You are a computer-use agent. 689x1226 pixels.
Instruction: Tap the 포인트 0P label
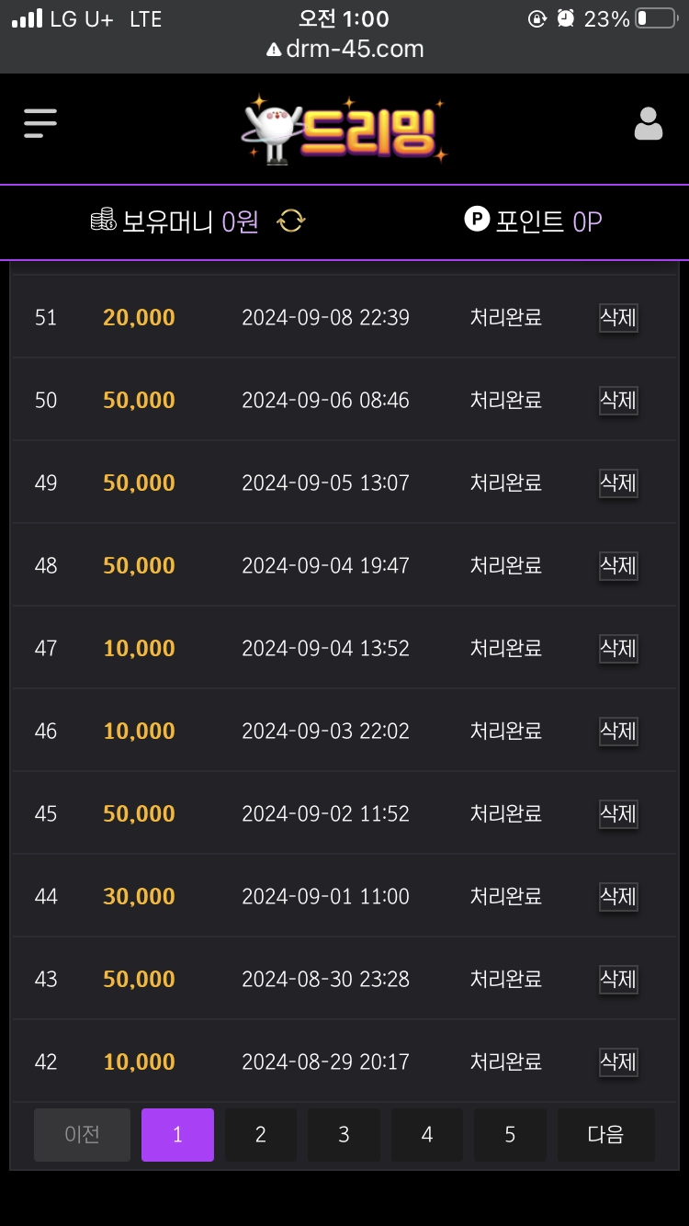(x=548, y=221)
